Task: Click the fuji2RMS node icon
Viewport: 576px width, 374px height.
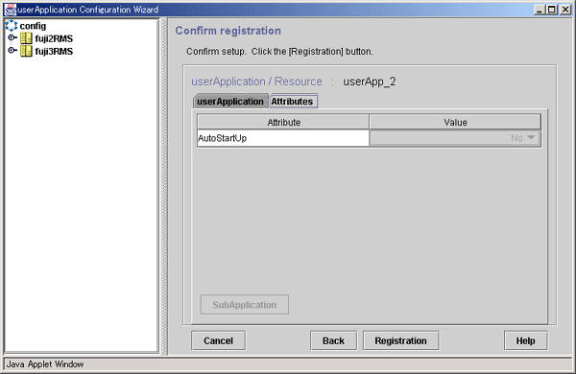Action: 26,38
